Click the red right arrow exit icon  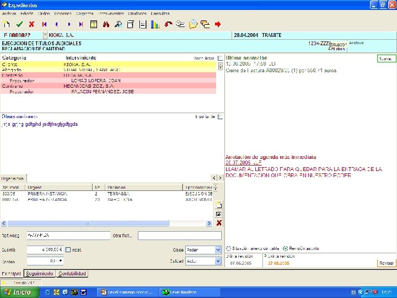(x=218, y=24)
